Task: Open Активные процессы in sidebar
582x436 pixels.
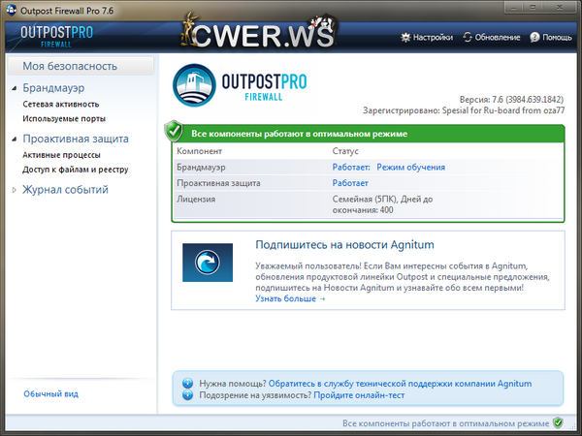Action: [x=61, y=154]
